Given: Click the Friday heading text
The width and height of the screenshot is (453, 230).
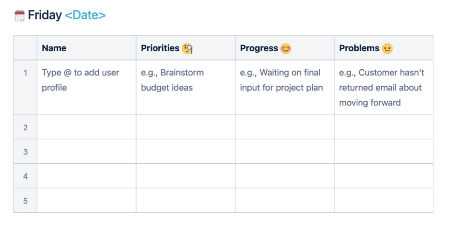Looking at the screenshot, I should click(x=45, y=15).
